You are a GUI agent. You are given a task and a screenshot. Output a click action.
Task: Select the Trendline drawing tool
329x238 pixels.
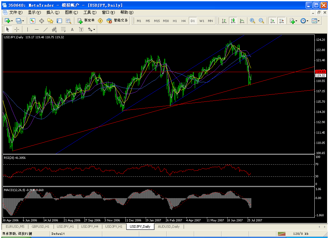point(45,29)
